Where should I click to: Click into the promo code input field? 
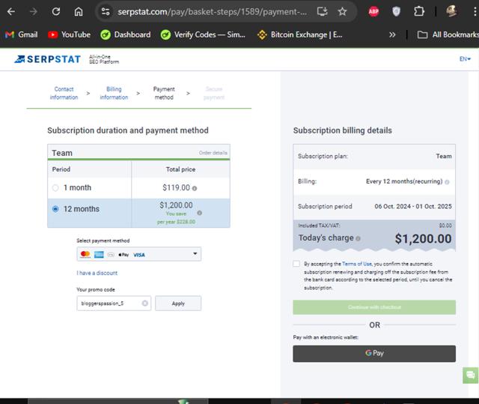pyautogui.click(x=114, y=304)
